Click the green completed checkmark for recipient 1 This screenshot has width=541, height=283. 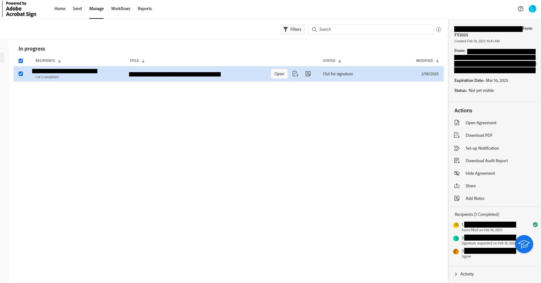coord(535,225)
